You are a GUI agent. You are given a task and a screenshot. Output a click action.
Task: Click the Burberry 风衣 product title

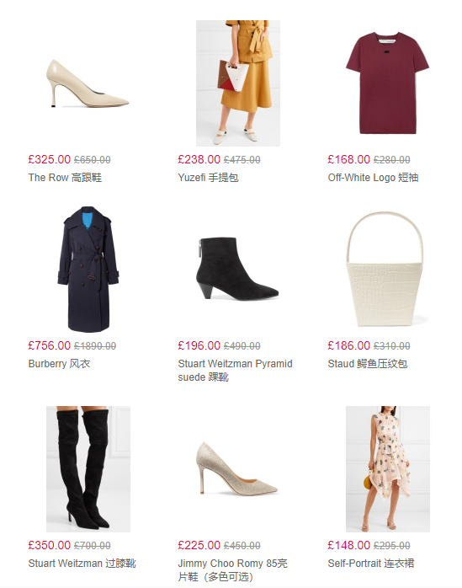[59, 363]
